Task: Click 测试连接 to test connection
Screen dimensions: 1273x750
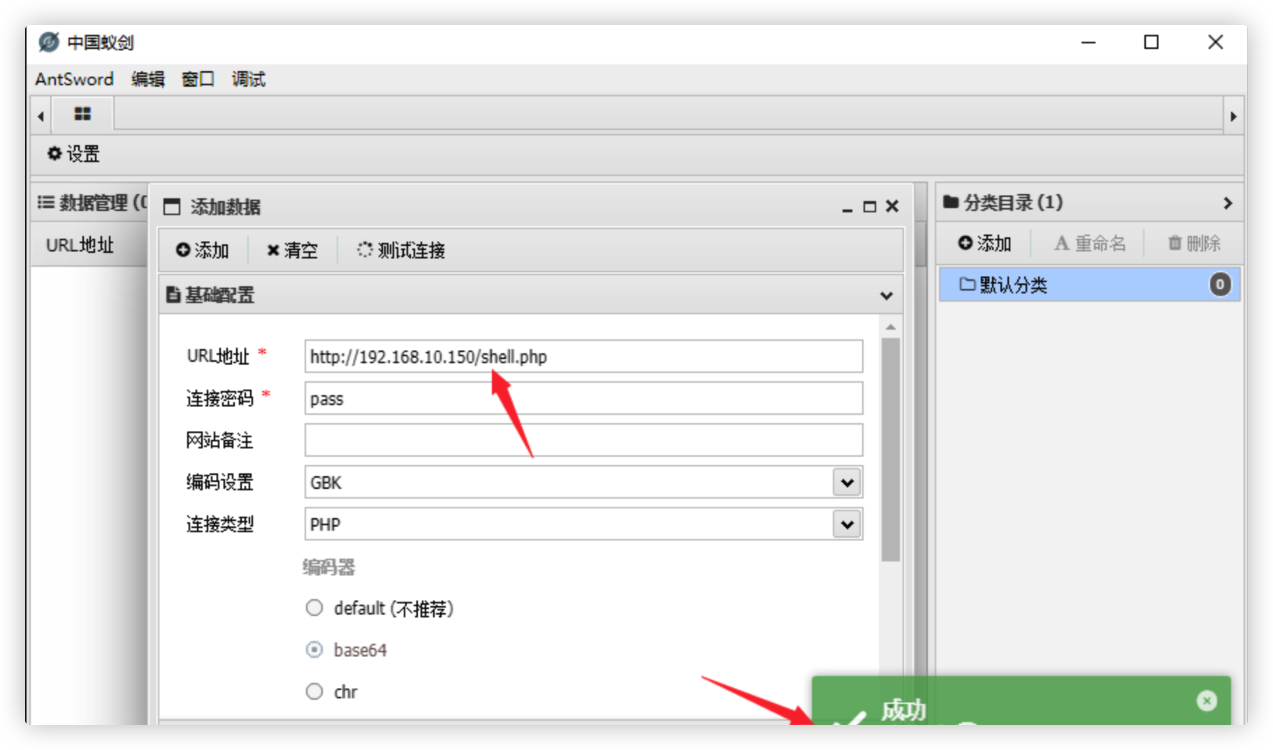Action: coord(401,250)
